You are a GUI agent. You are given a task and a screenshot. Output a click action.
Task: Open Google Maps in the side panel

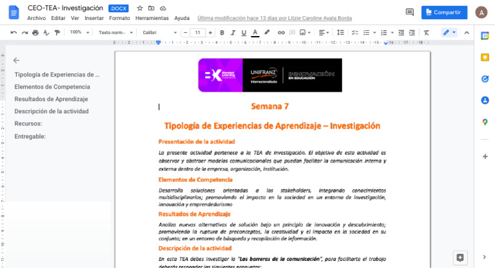click(x=485, y=122)
